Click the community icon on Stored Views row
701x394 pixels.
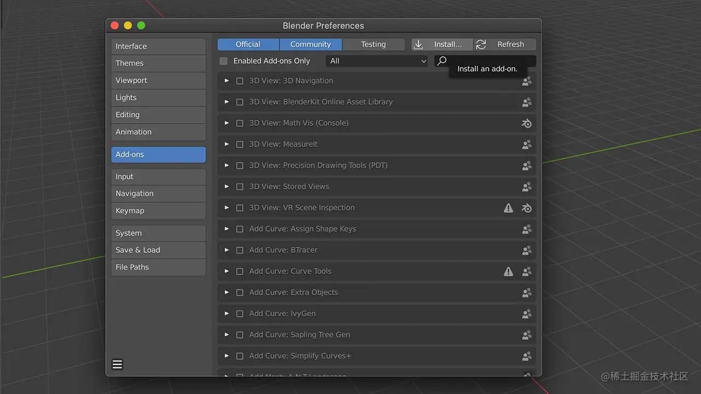(527, 187)
